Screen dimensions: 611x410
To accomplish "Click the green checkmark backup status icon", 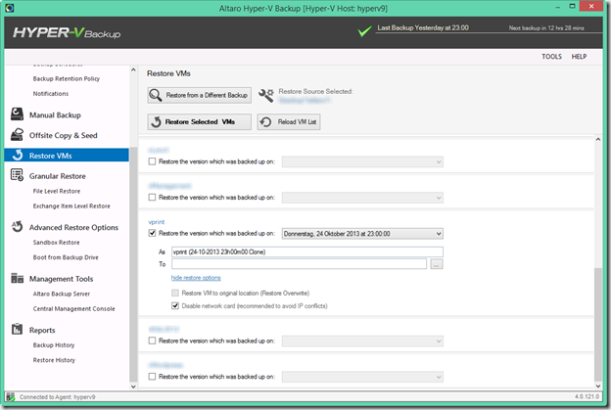I will (364, 30).
